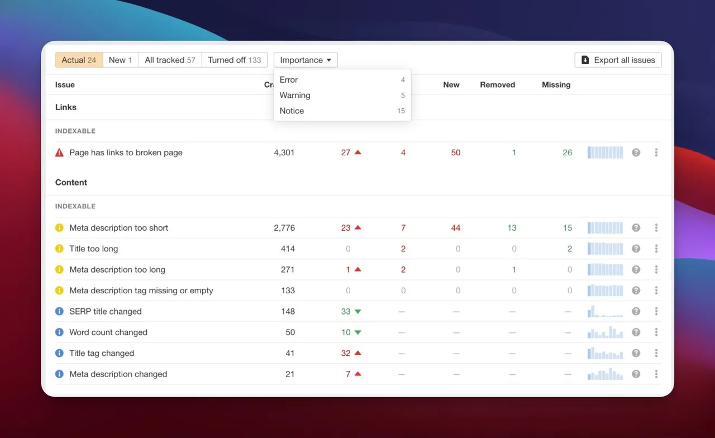Image resolution: width=715 pixels, height=438 pixels.
Task: Select Notice in Importance dropdown
Action: click(x=342, y=111)
